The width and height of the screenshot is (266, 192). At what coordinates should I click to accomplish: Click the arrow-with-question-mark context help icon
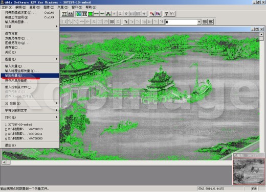click(172, 14)
